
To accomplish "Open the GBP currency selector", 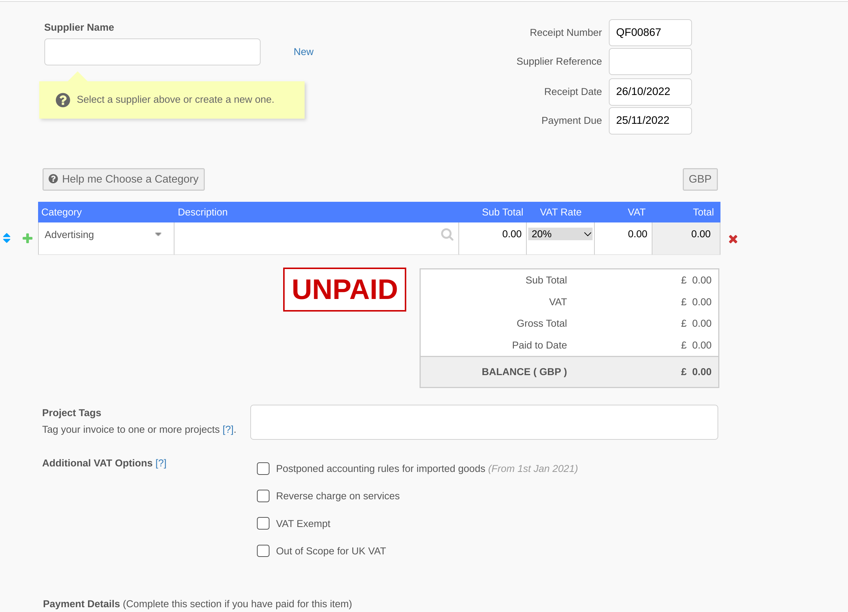I will point(700,179).
